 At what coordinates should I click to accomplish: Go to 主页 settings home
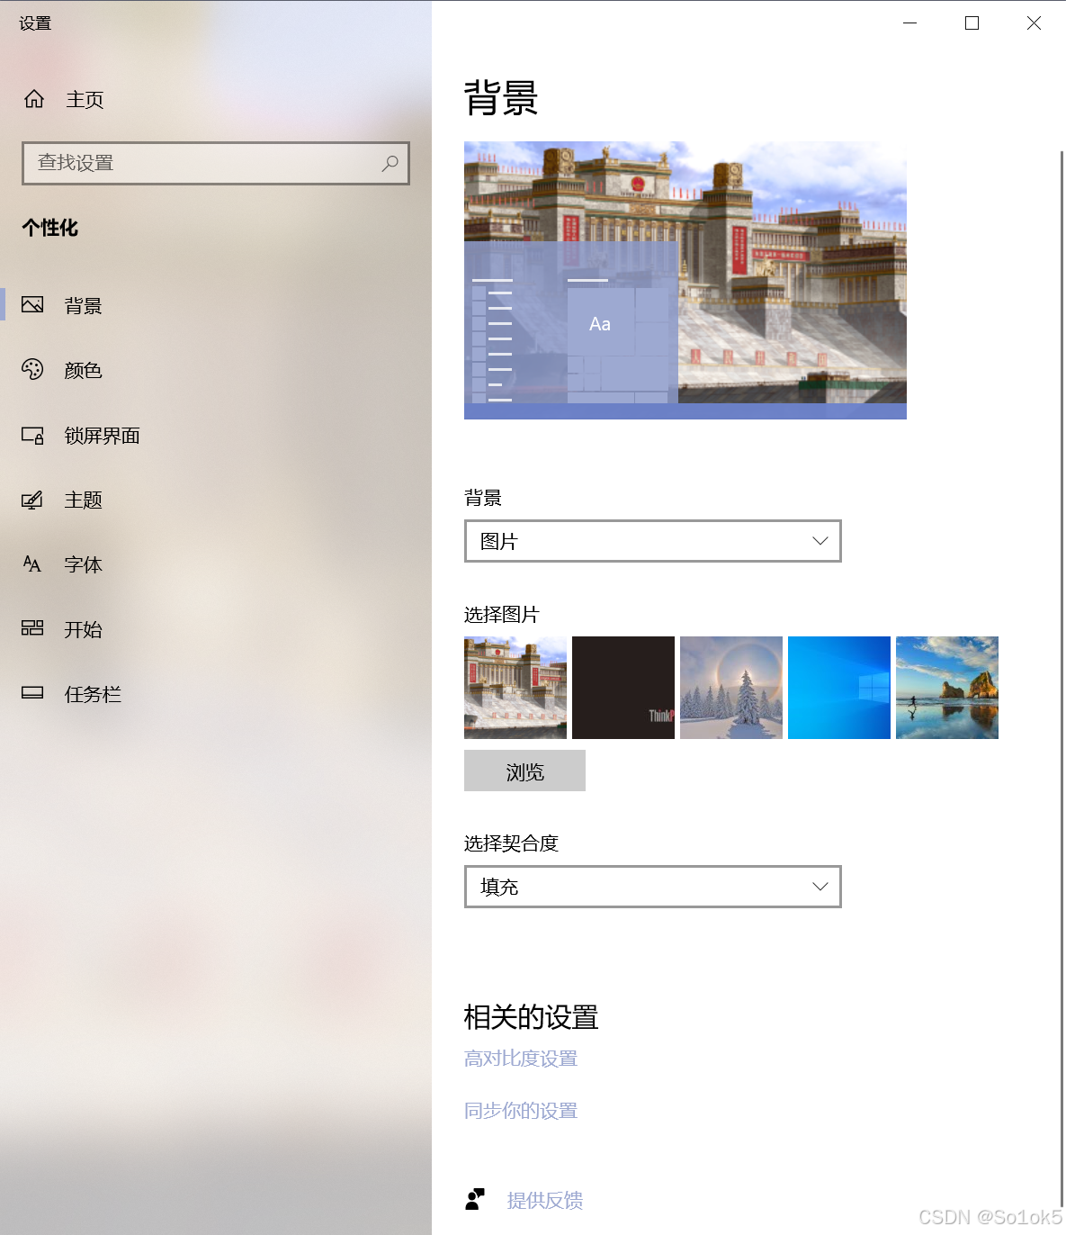216,99
